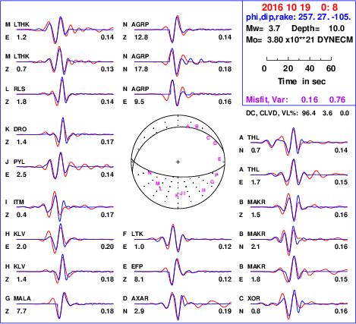Click the EFP station name
The image size is (356, 324).
[x=137, y=266]
